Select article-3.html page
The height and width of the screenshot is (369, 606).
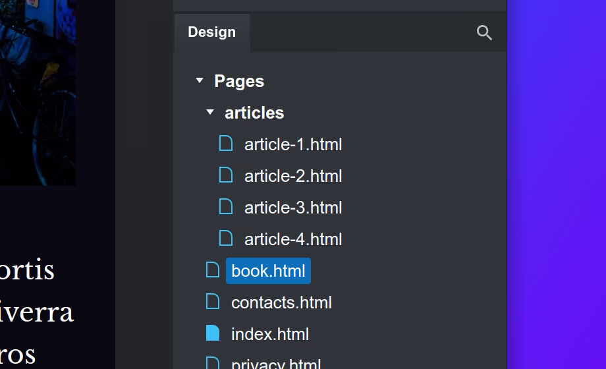[x=292, y=208]
